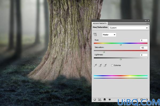
Task: Enable the Colorize checkbox
Action: pos(112,65)
